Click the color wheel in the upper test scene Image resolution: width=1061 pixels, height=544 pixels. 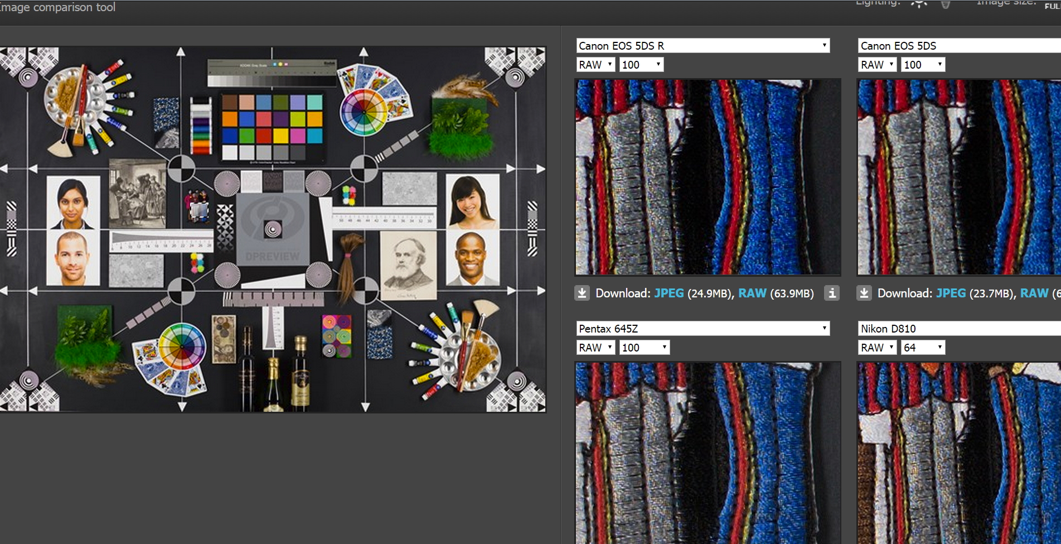point(364,112)
